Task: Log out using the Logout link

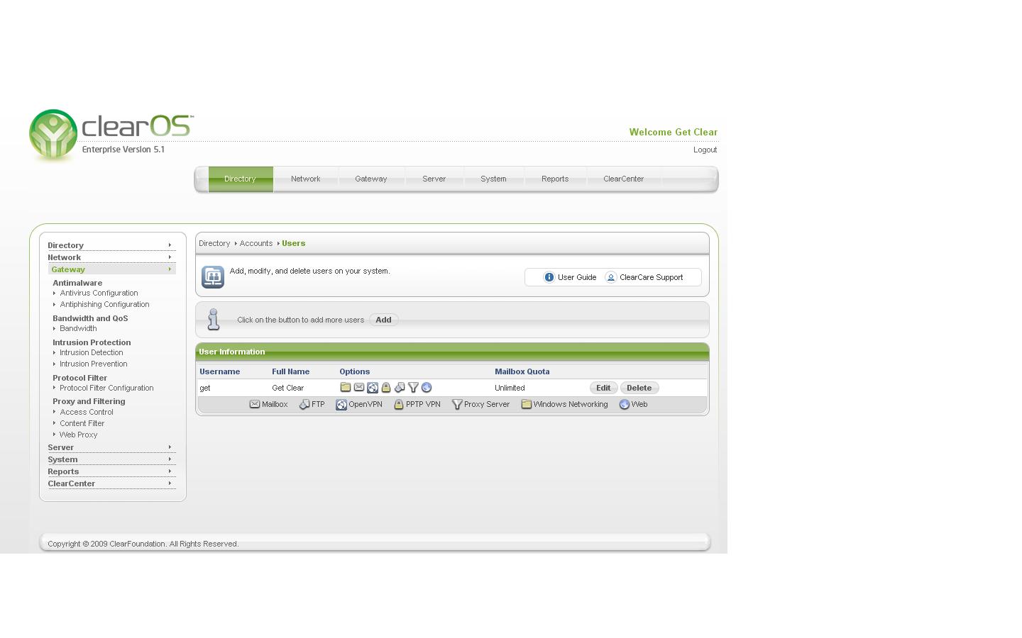Action: (x=705, y=150)
